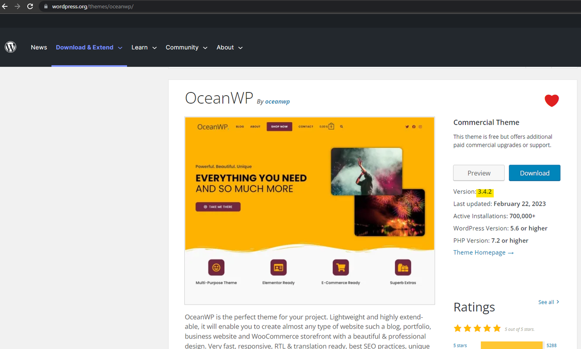Expand the About dropdown chevron
581x349 pixels.
[x=240, y=48]
